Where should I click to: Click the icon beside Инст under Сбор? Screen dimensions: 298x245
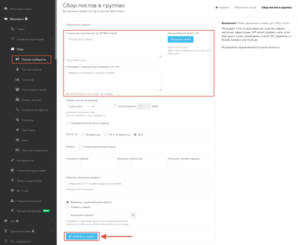tap(17, 140)
